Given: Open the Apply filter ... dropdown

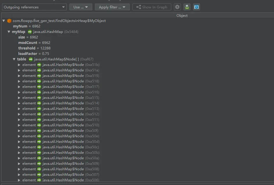Looking at the screenshot, I should pyautogui.click(x=112, y=7).
